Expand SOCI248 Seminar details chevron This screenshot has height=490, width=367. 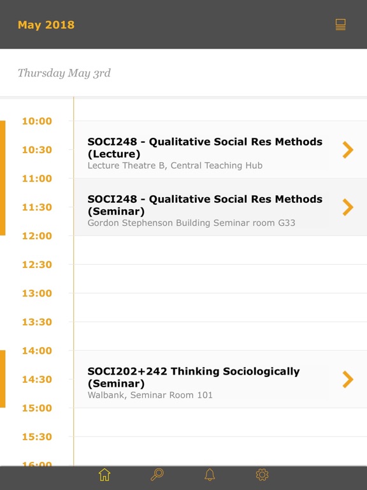pos(348,207)
